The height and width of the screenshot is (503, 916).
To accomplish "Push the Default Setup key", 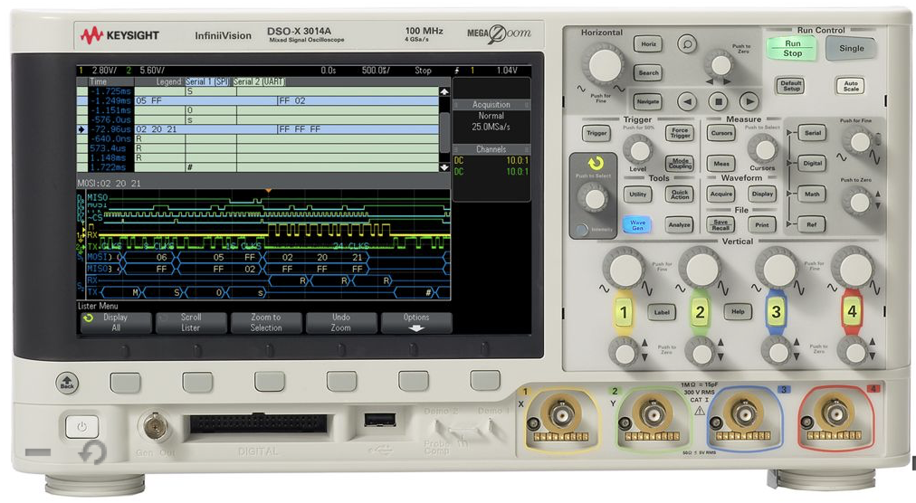I will click(x=790, y=86).
